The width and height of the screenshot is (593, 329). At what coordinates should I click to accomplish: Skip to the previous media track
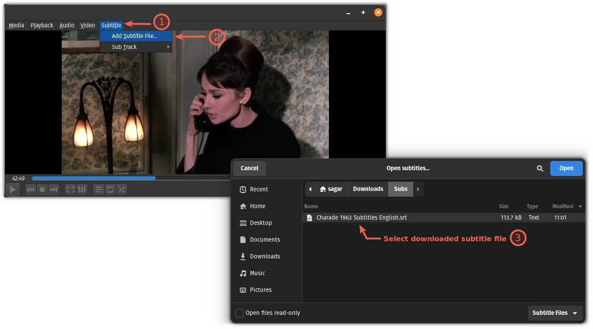(x=31, y=190)
